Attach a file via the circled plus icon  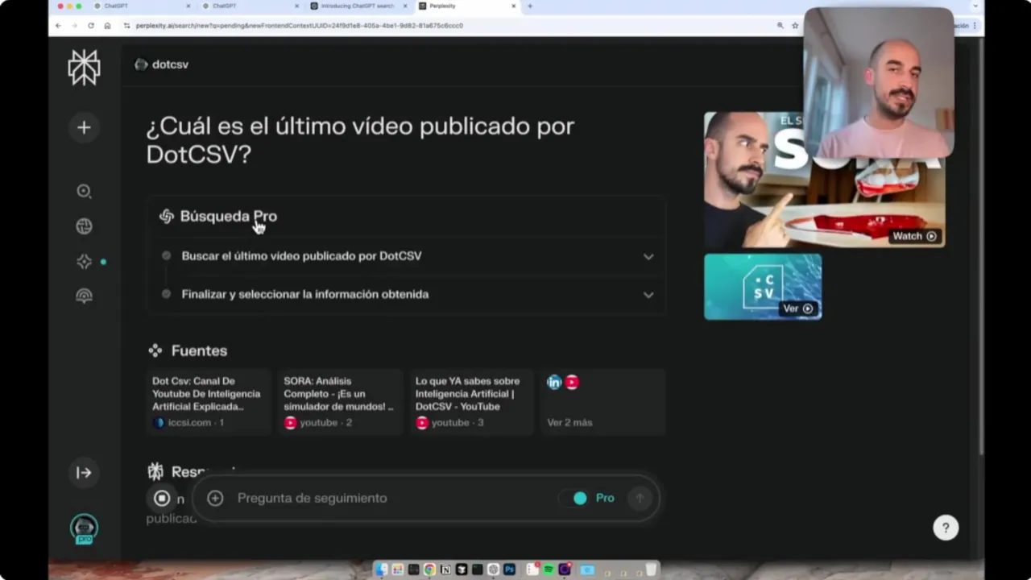[x=215, y=498]
